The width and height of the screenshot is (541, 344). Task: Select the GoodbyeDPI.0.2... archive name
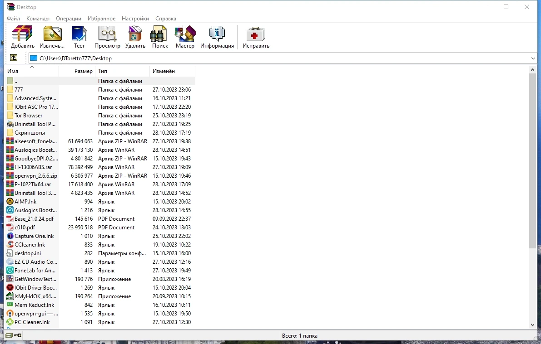click(36, 158)
